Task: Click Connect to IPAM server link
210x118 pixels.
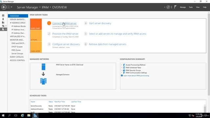Action: 64,23
